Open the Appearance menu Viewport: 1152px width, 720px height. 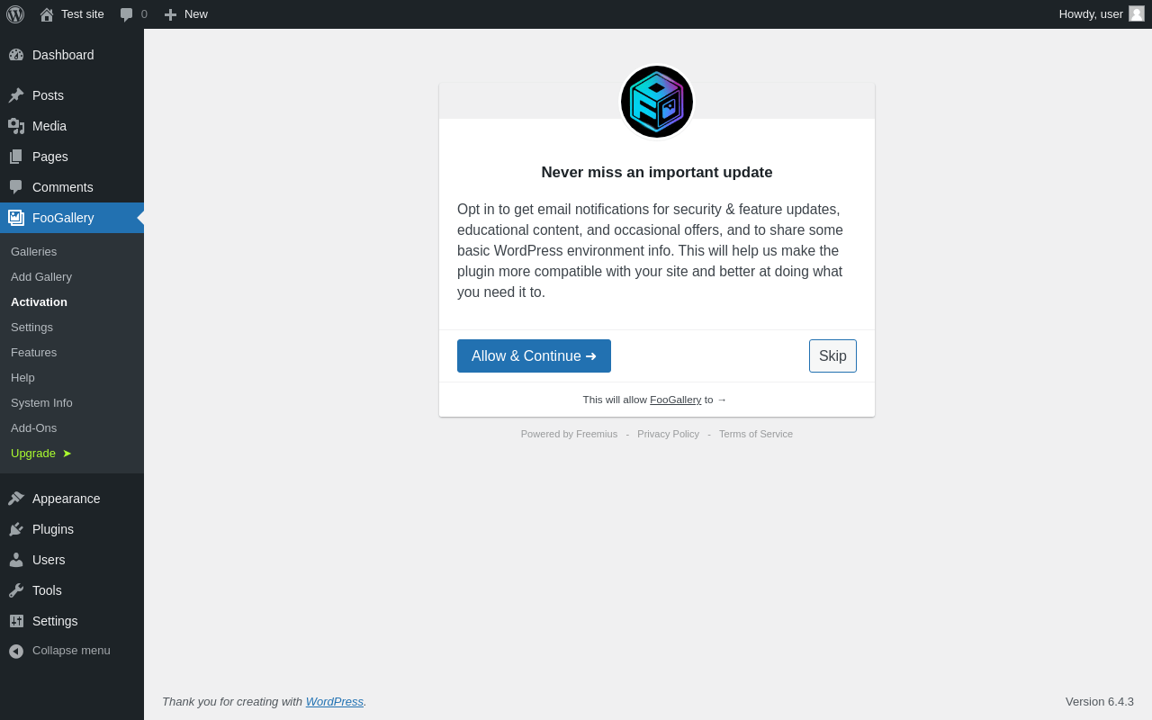(72, 499)
